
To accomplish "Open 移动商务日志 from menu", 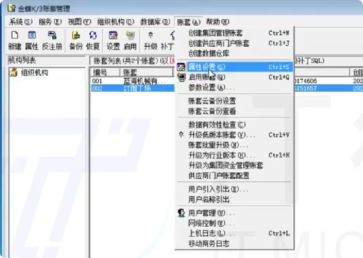I will 234,243.
